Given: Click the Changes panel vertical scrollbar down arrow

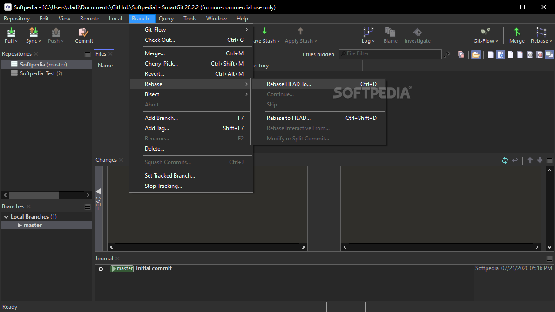Looking at the screenshot, I should 549,247.
